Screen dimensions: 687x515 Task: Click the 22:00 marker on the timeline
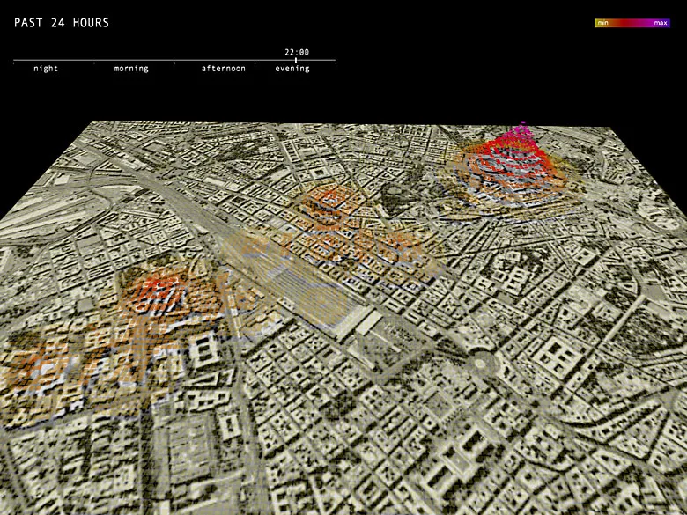[296, 61]
